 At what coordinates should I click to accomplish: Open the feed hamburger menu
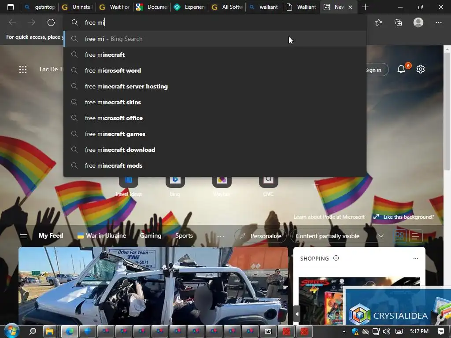tap(24, 236)
